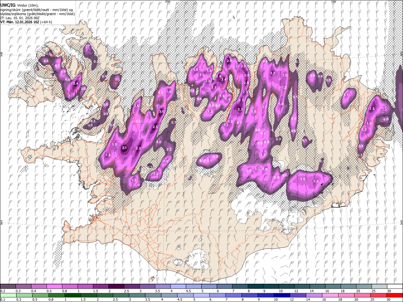Select the 'IT: Lau. 10. 01. 2026 00Z' line
Screen dimensions: 403x302
pos(20,18)
